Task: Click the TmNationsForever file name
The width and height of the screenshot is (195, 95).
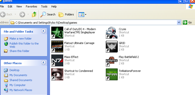Action: point(130,71)
